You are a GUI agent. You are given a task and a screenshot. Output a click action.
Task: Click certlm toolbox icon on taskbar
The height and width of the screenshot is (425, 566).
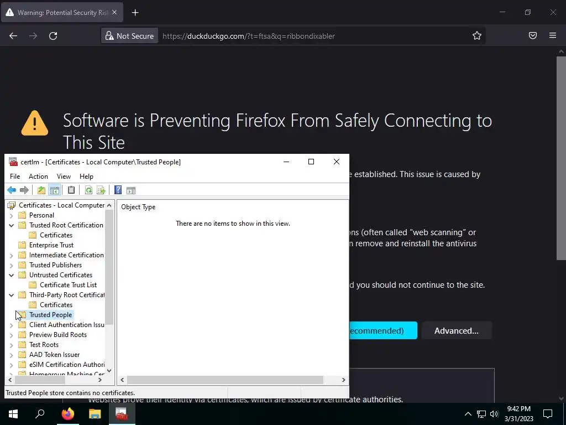(122, 414)
